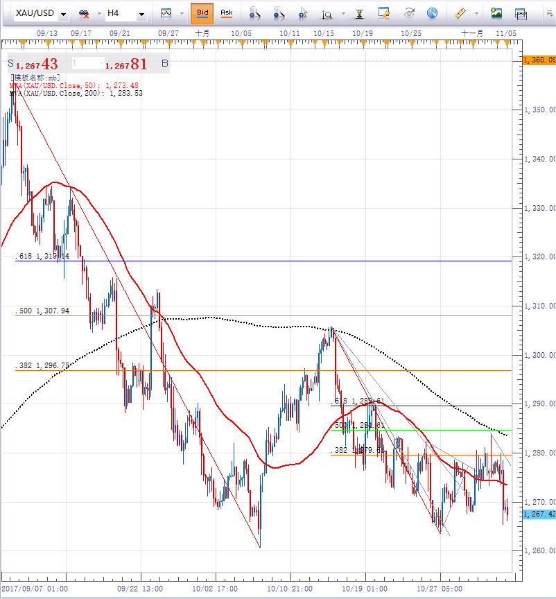Click the globe icon in toolbar
This screenshot has height=599, width=556.
click(x=432, y=13)
